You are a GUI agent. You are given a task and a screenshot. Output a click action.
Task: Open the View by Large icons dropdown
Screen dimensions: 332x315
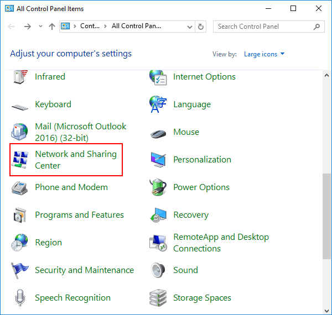264,54
